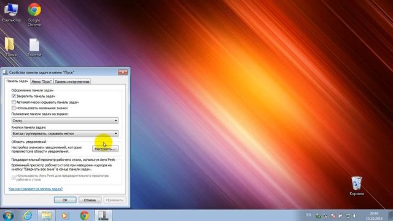393x221 pixels.
Task: Click the 'Оформление панели задач' group label
Action: point(33,90)
